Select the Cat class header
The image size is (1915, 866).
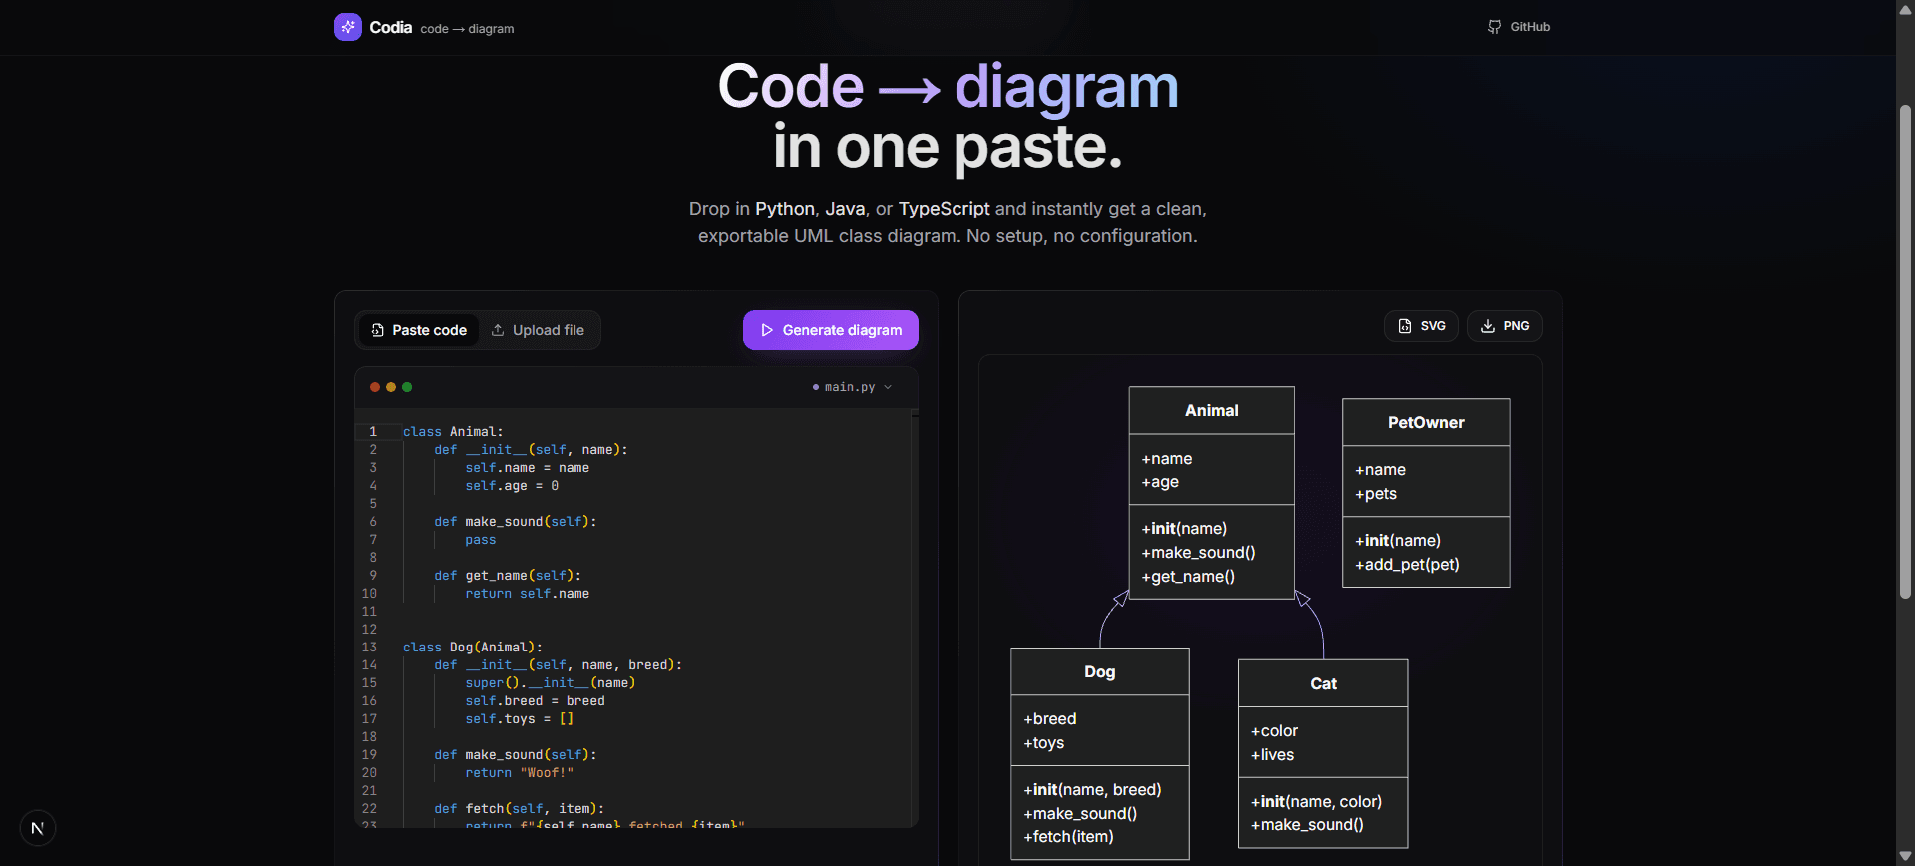click(1324, 683)
